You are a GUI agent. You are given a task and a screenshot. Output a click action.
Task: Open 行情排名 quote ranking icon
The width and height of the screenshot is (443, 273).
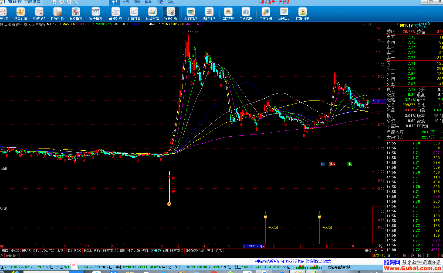pyautogui.click(x=134, y=14)
